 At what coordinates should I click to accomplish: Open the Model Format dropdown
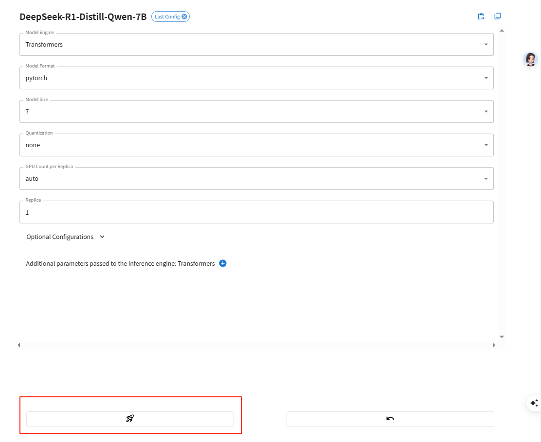pyautogui.click(x=256, y=78)
